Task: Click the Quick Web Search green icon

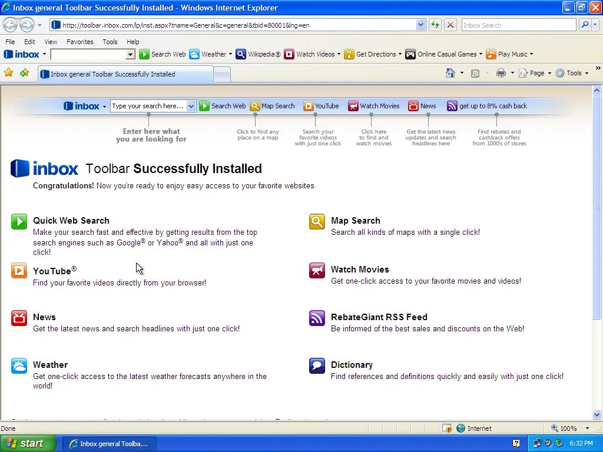Action: coord(19,221)
